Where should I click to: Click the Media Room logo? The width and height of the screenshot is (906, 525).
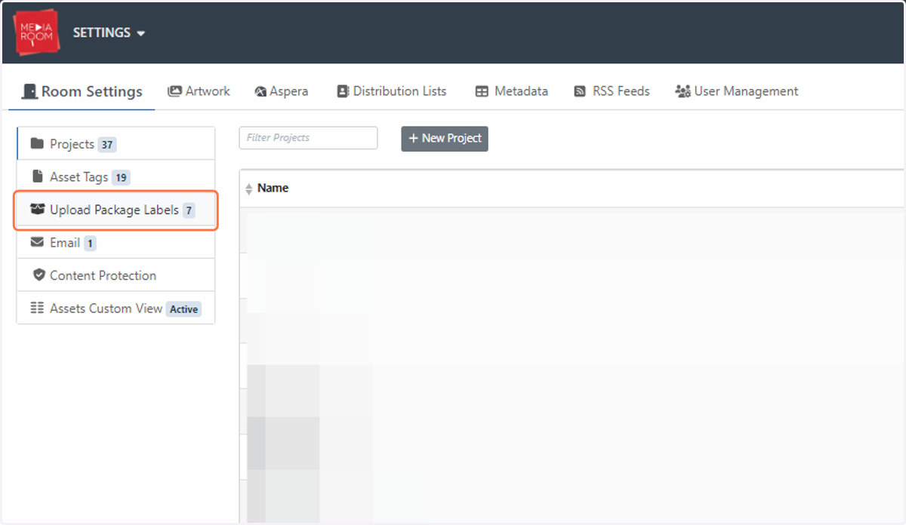(x=36, y=32)
